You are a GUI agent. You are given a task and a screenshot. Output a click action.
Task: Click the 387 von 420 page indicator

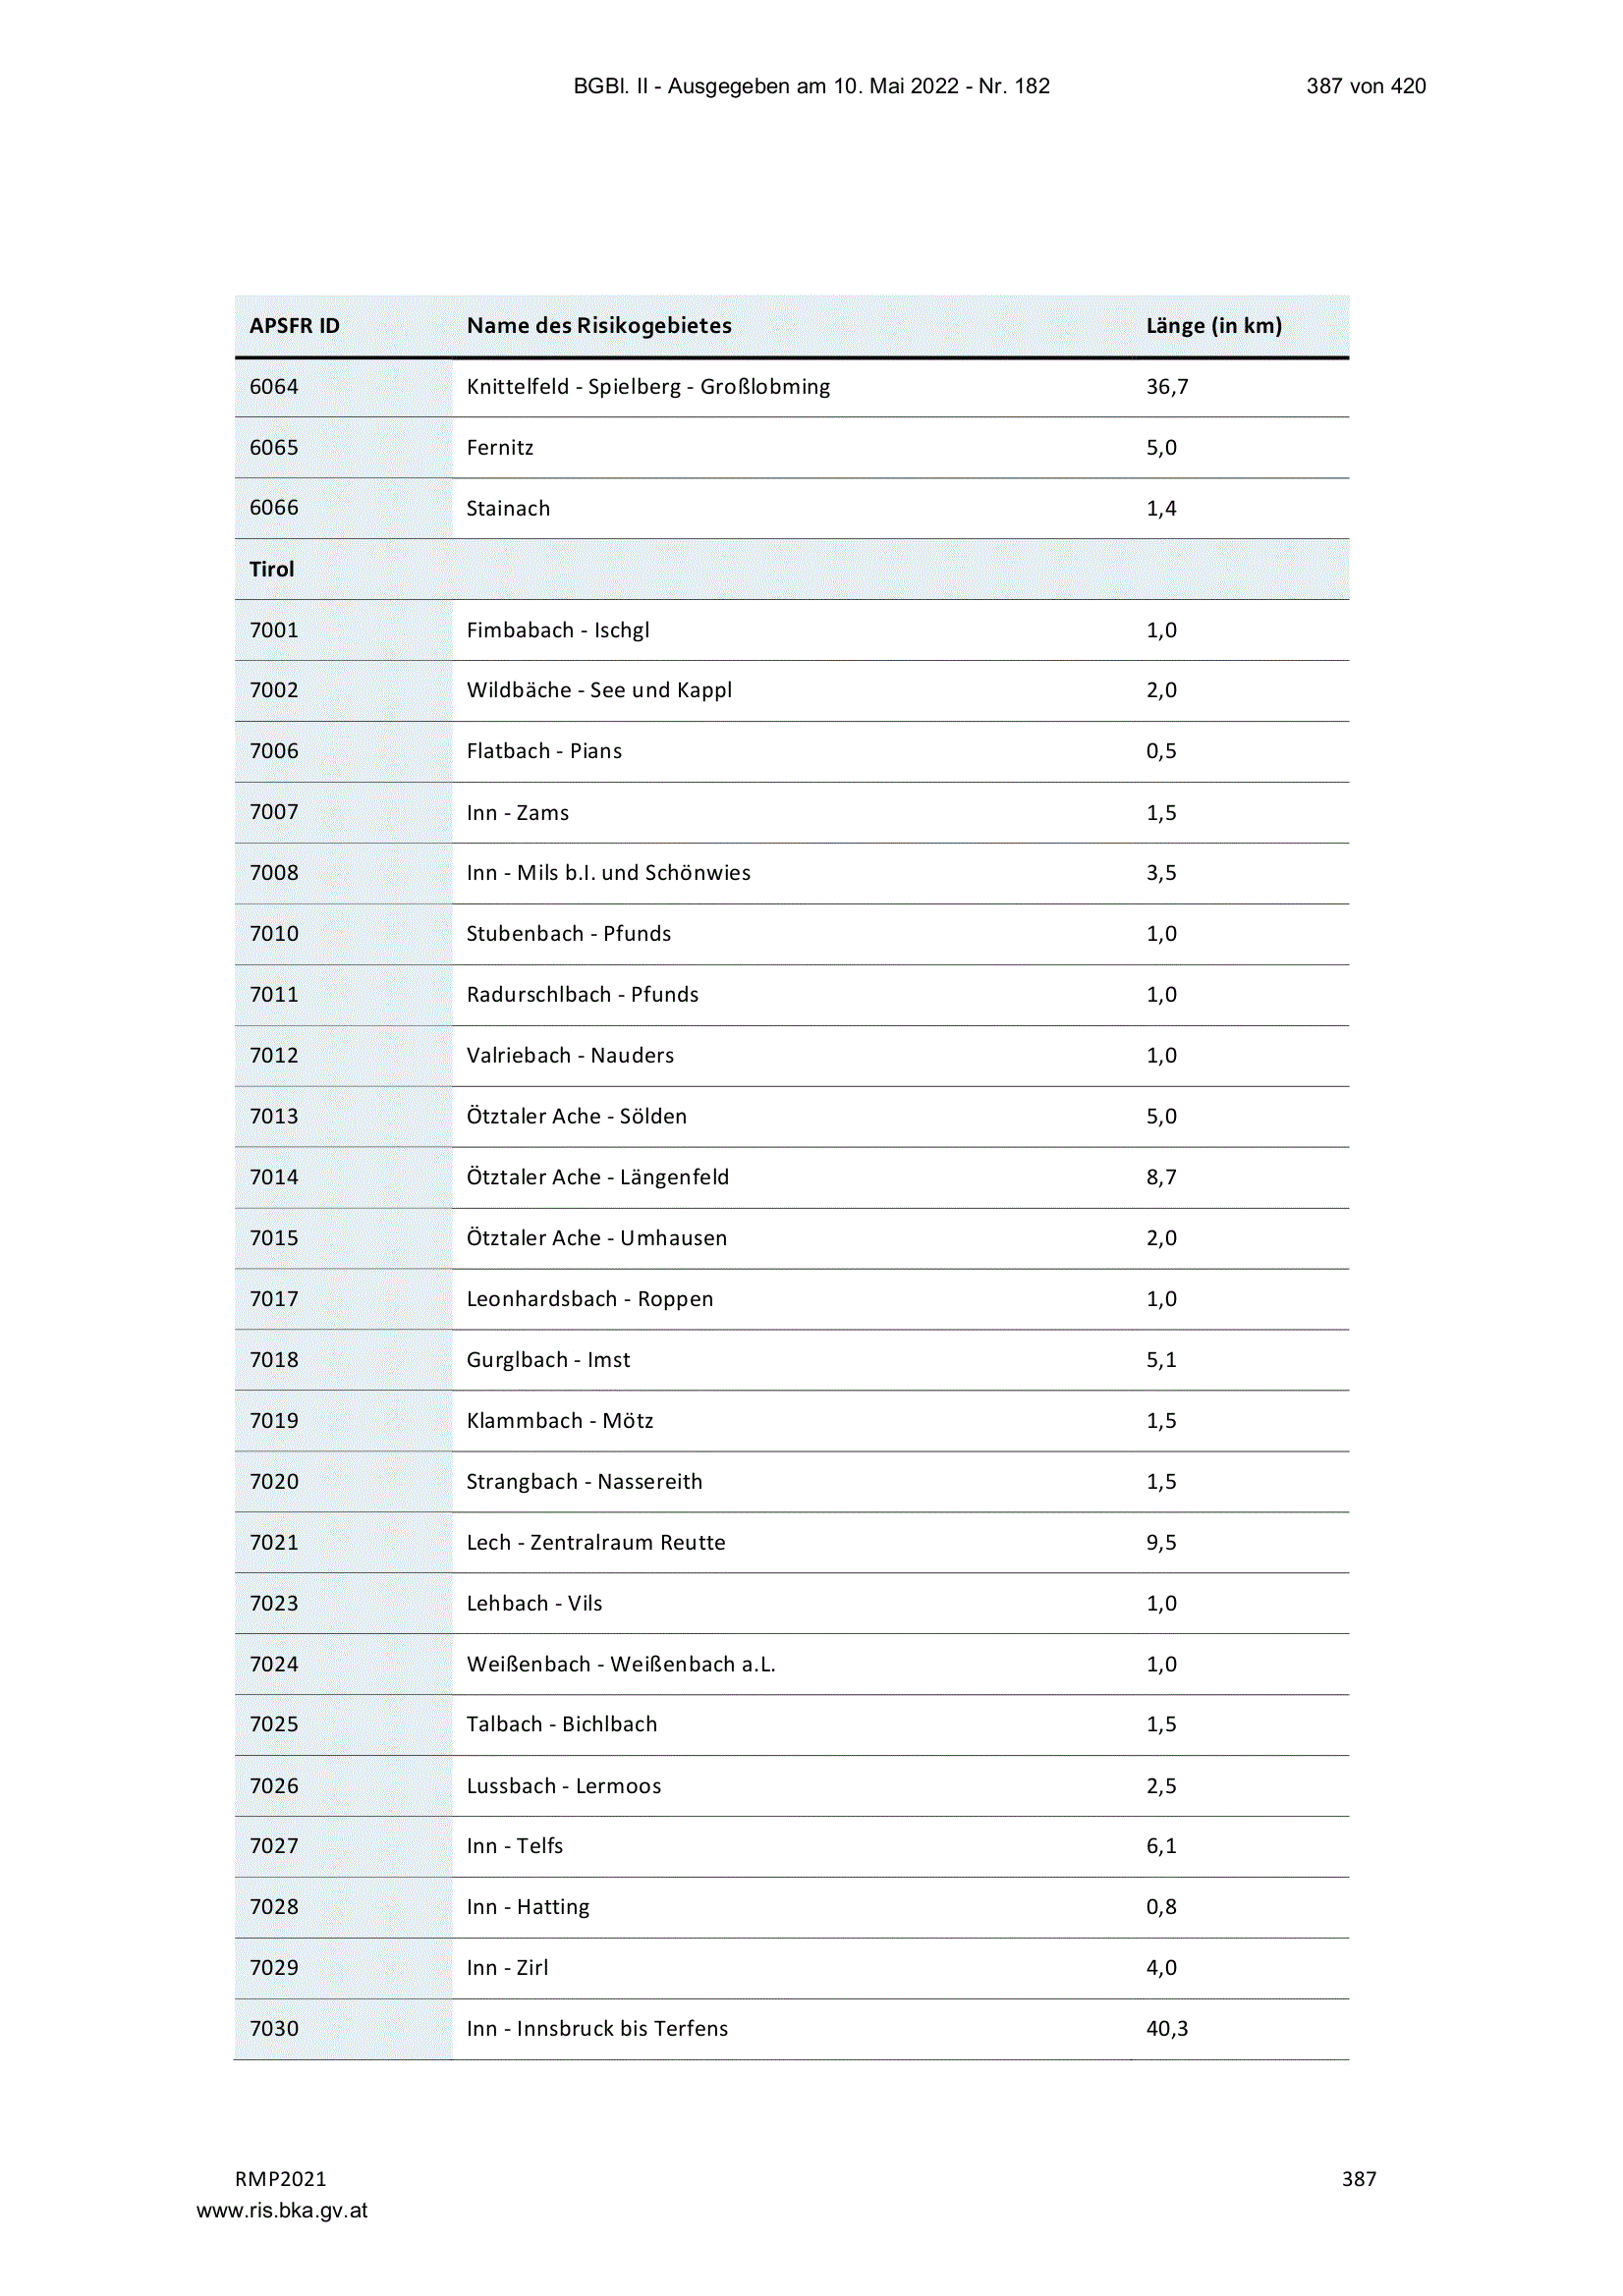point(1366,86)
